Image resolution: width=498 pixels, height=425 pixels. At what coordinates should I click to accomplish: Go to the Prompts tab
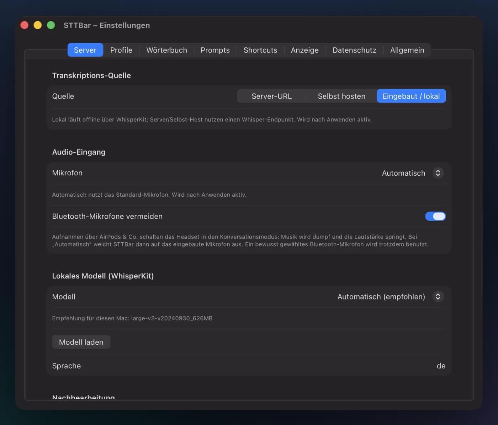(215, 50)
